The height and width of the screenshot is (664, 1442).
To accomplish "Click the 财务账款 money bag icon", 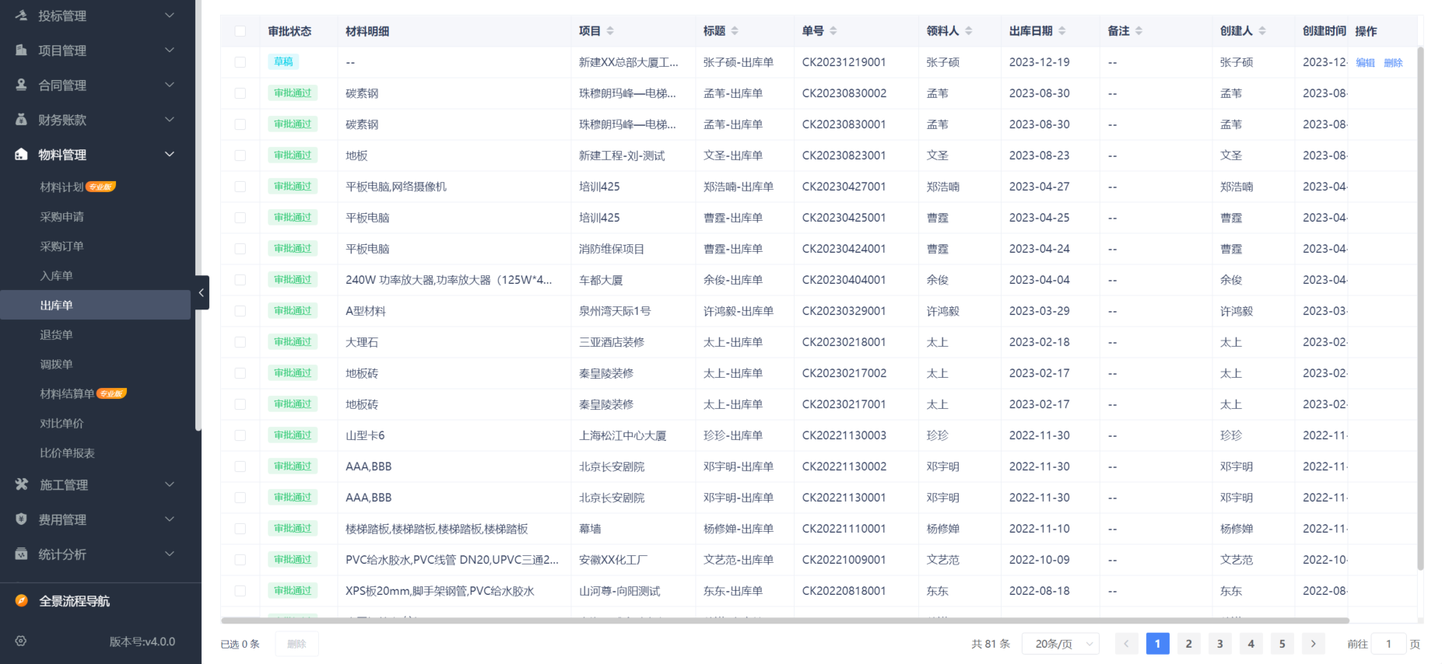I will [x=22, y=120].
